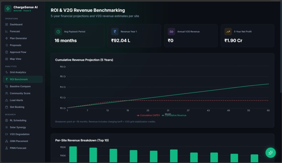Click the ₹1.90 Cr net profit value
282x163 pixels.
coord(233,41)
